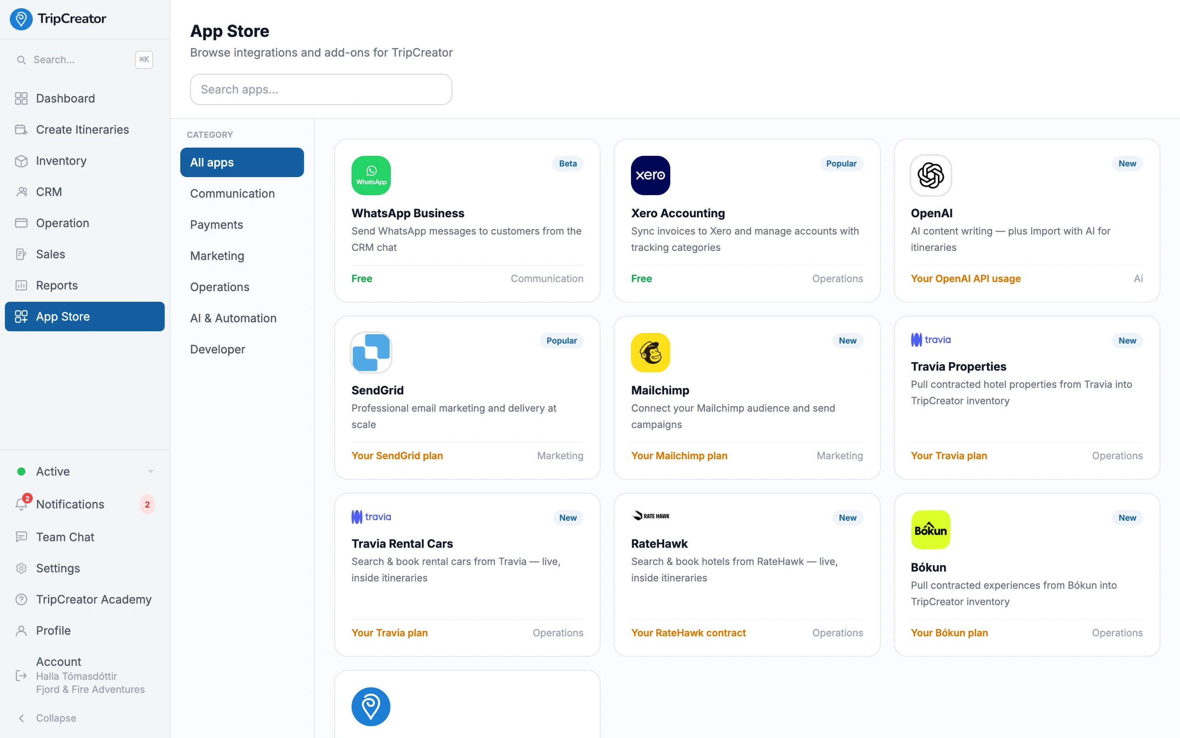This screenshot has width=1180, height=738.
Task: Click the Sales document icon
Action: coord(21,254)
